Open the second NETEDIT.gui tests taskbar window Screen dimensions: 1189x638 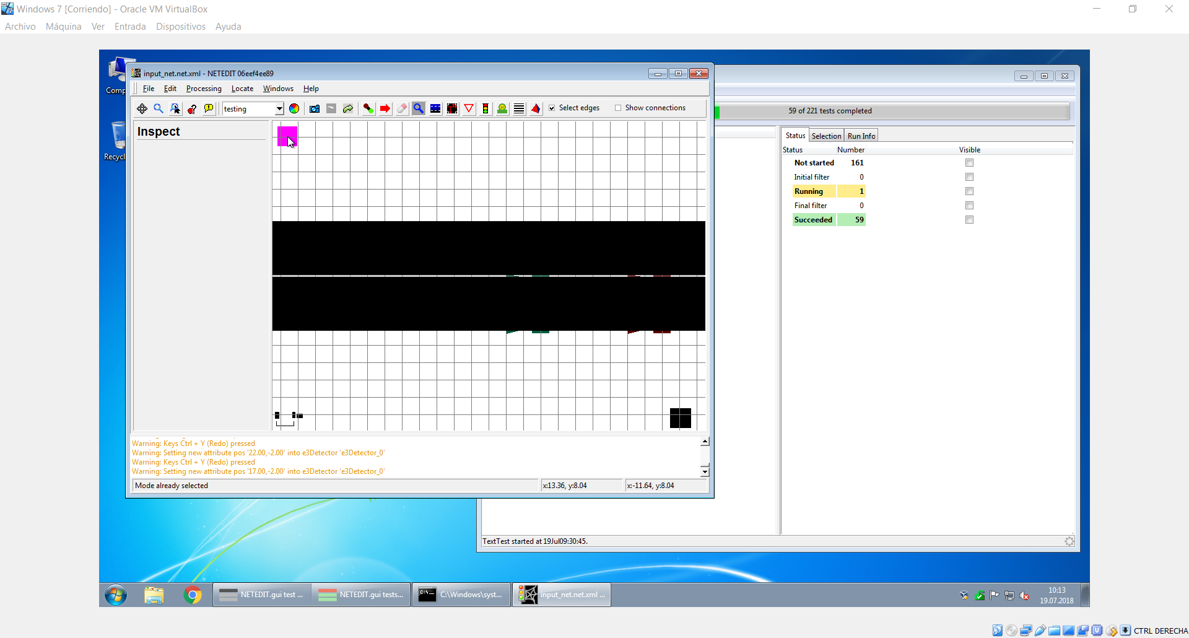click(x=361, y=595)
